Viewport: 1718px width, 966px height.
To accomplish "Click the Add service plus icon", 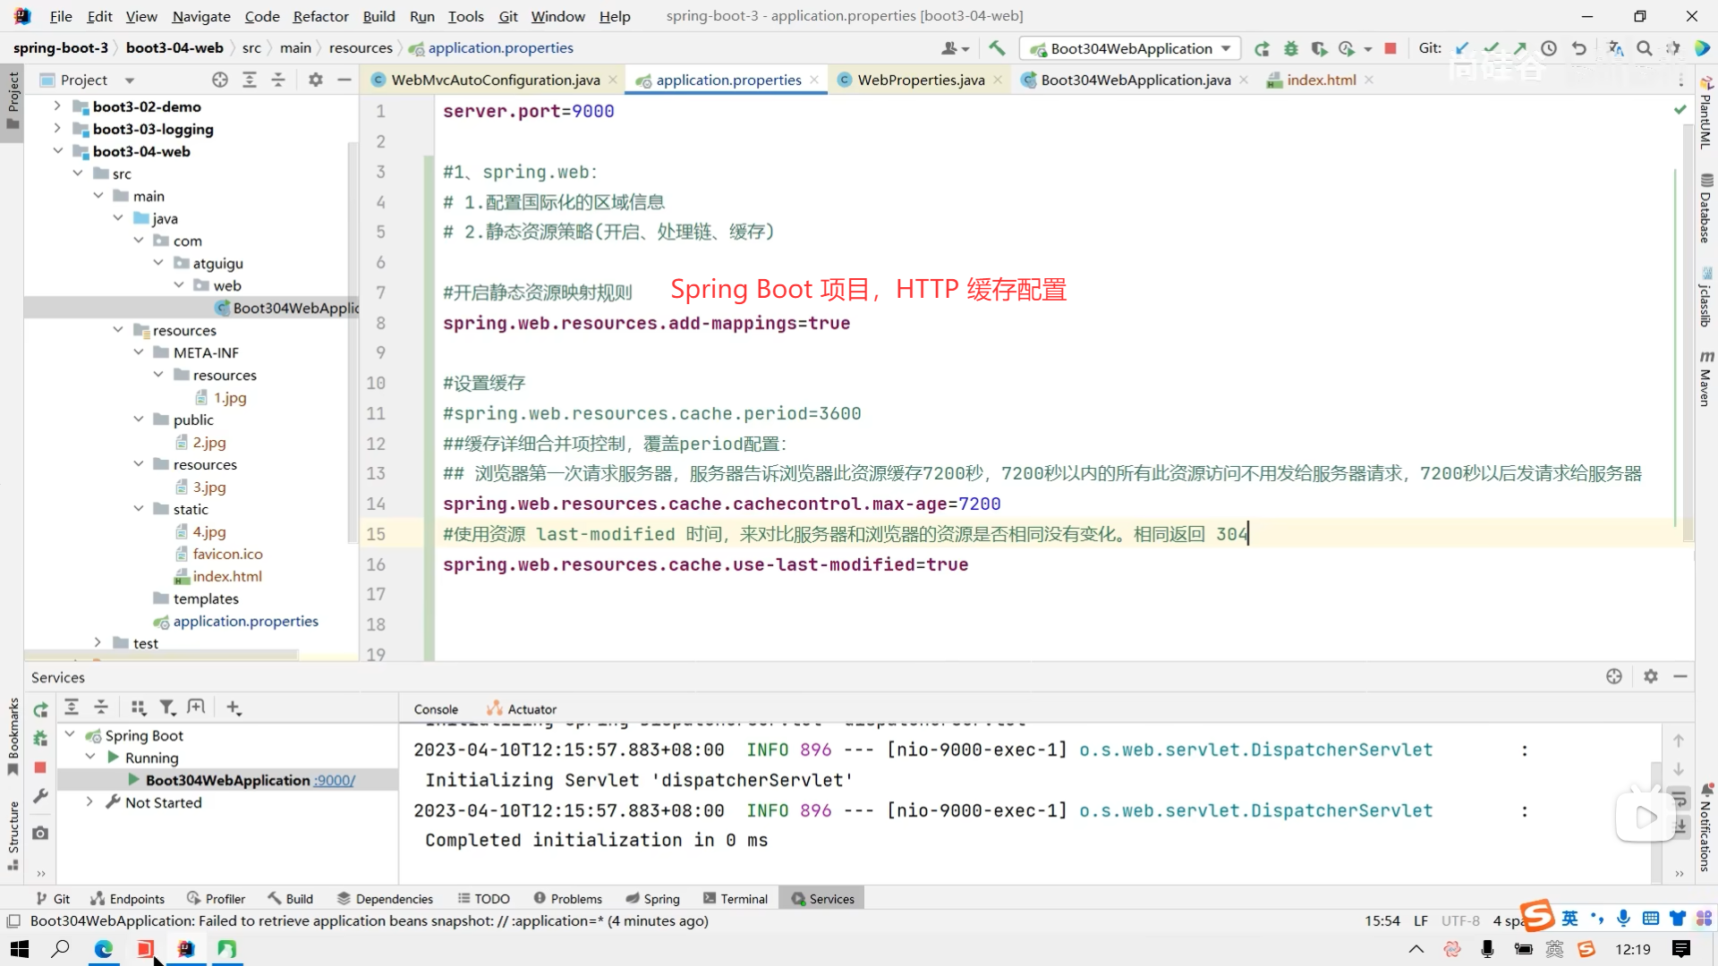I will 234,708.
